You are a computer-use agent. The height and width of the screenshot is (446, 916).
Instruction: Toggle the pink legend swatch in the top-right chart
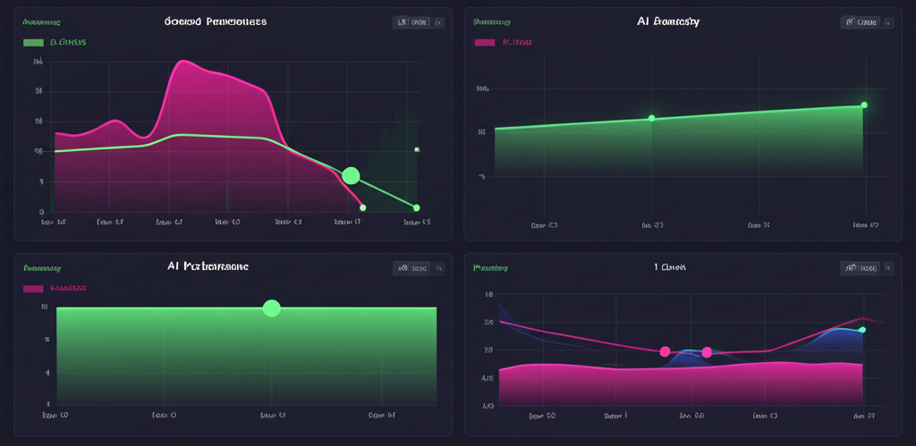[x=485, y=42]
